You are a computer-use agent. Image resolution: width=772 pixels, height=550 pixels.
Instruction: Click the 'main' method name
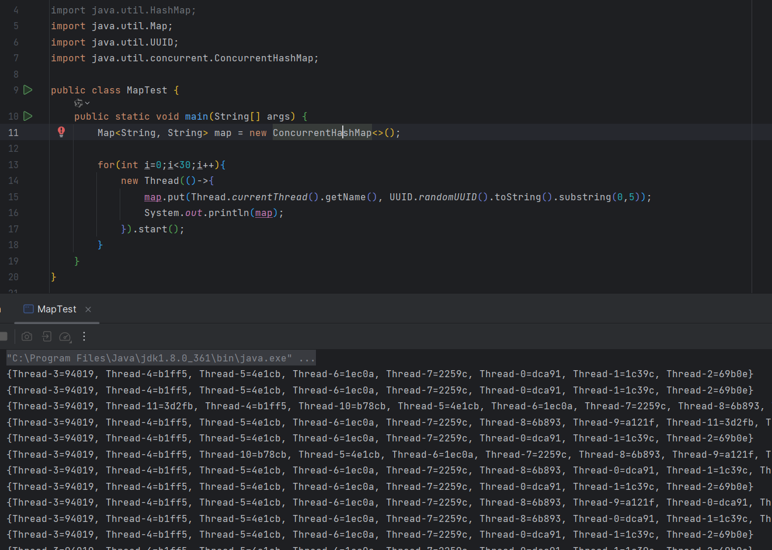196,116
